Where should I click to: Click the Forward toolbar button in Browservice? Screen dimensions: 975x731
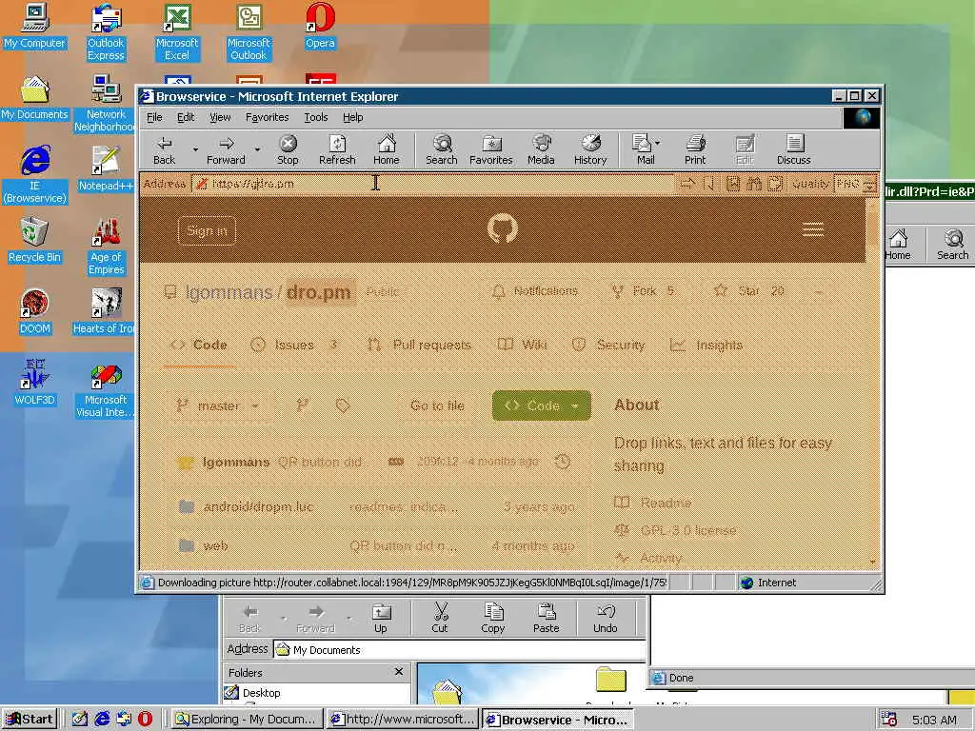click(226, 150)
